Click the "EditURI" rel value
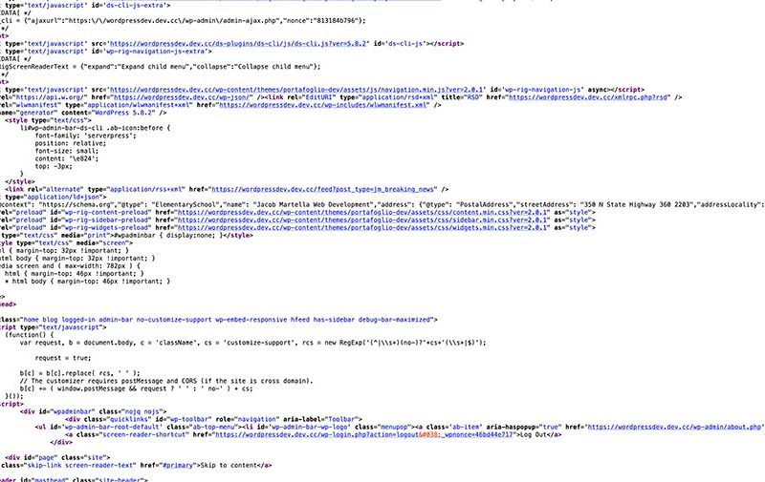Screen dimensions: 765x482 point(318,97)
